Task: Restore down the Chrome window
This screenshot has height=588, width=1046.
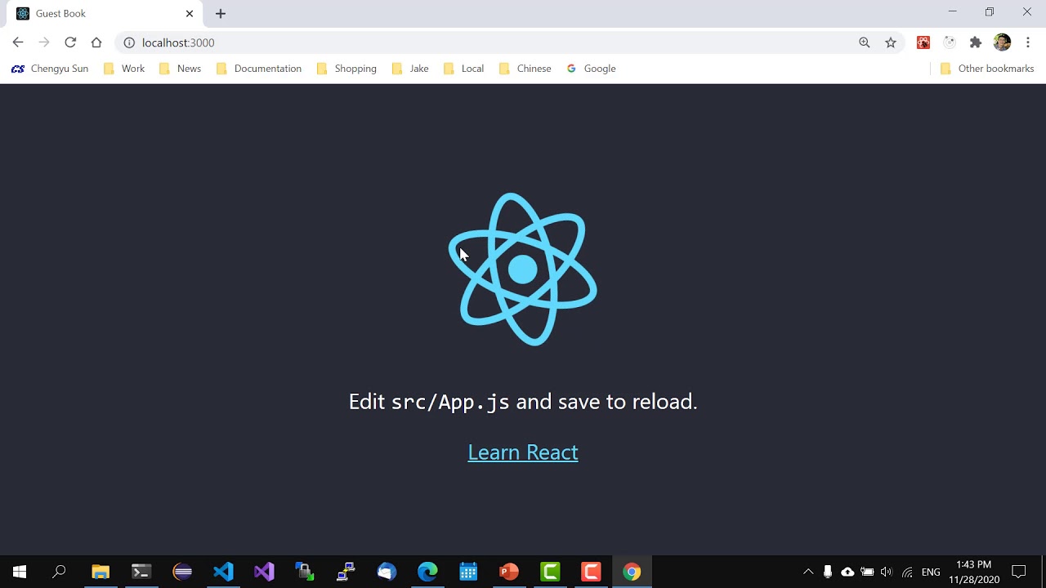Action: (x=990, y=11)
